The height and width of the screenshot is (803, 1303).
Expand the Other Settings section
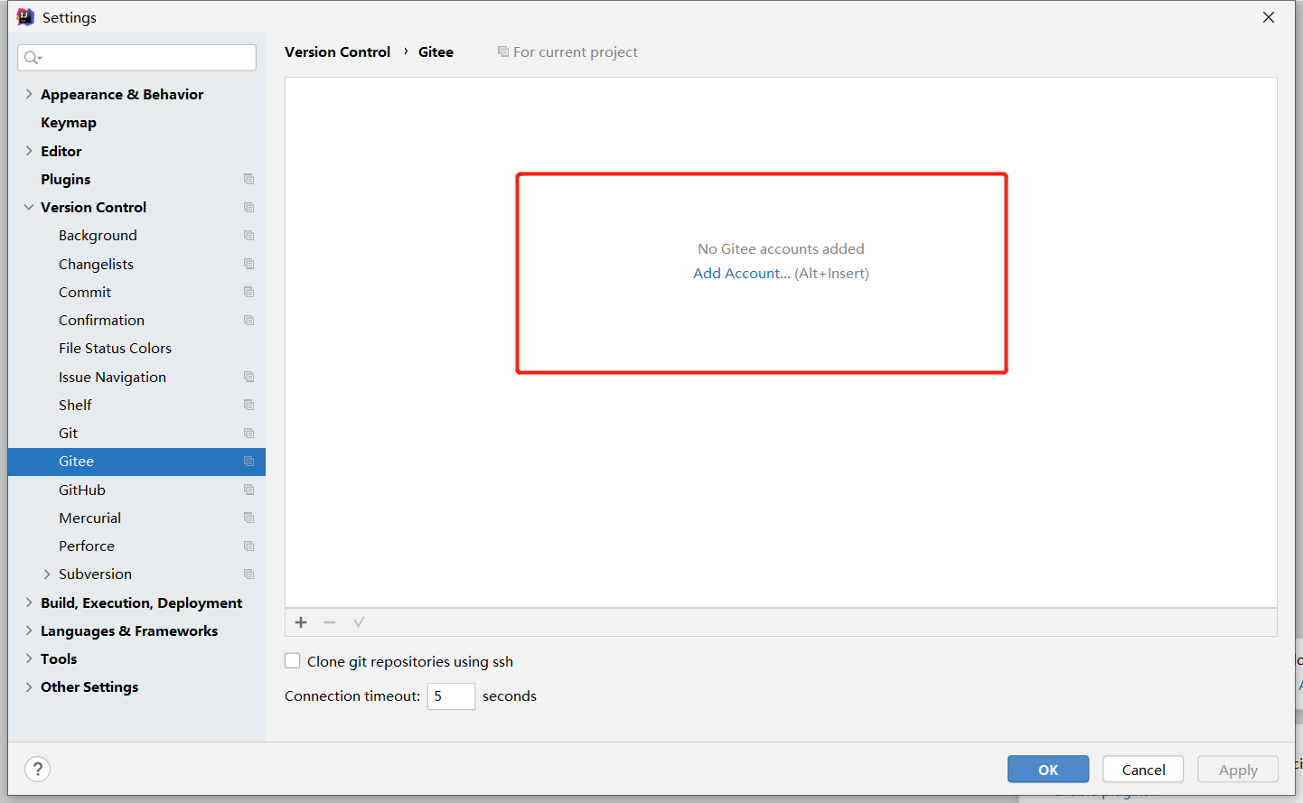pyautogui.click(x=29, y=686)
